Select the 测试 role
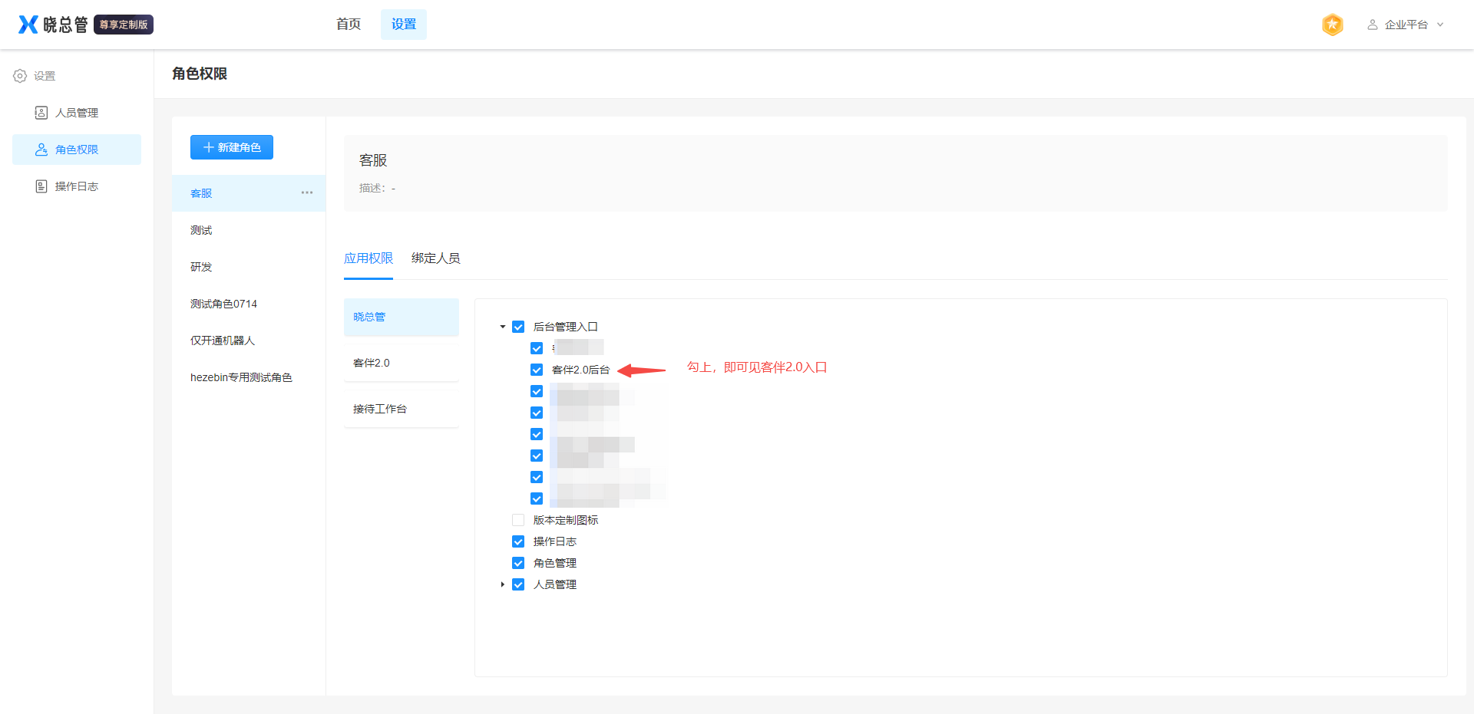The width and height of the screenshot is (1474, 714). pos(249,230)
